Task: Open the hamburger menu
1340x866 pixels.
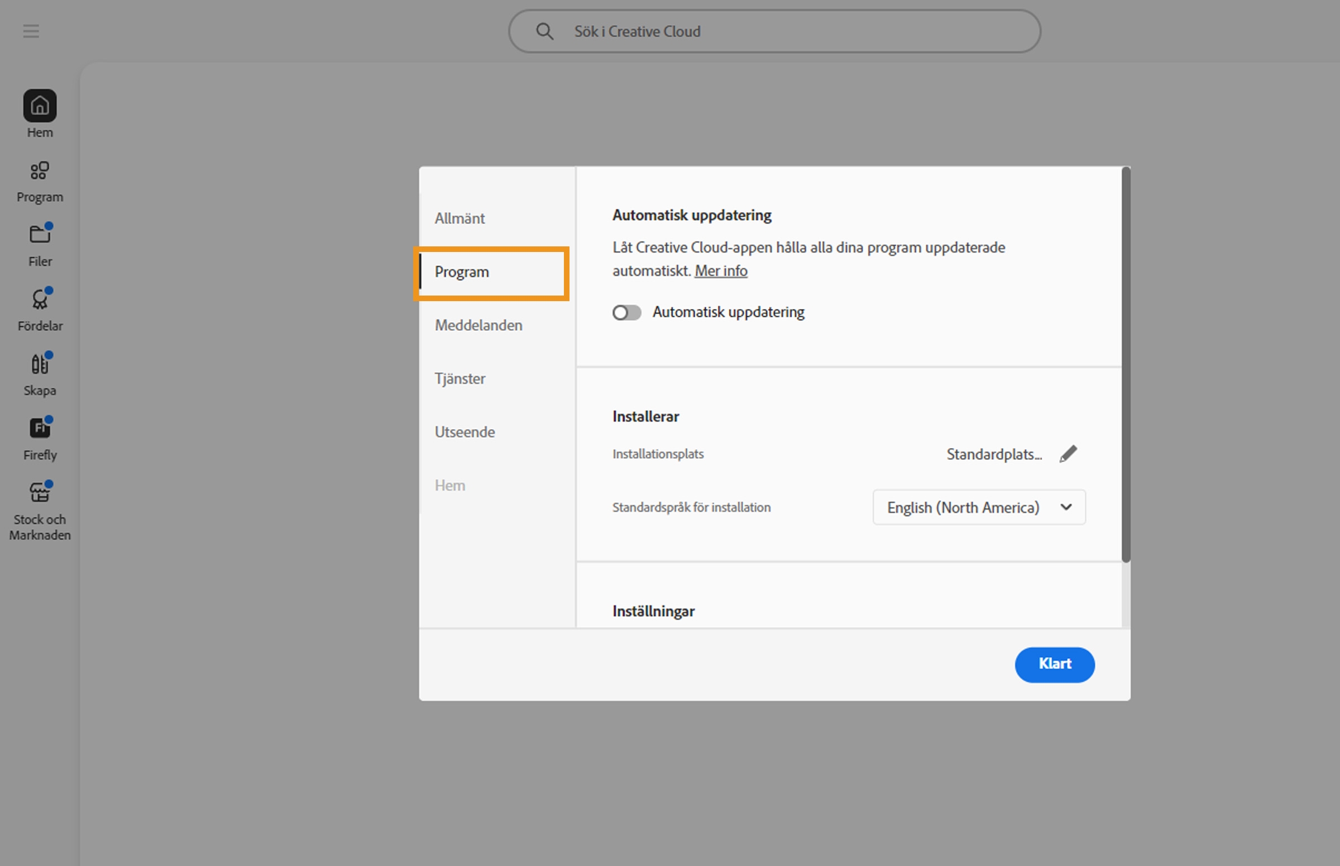Action: pyautogui.click(x=31, y=31)
